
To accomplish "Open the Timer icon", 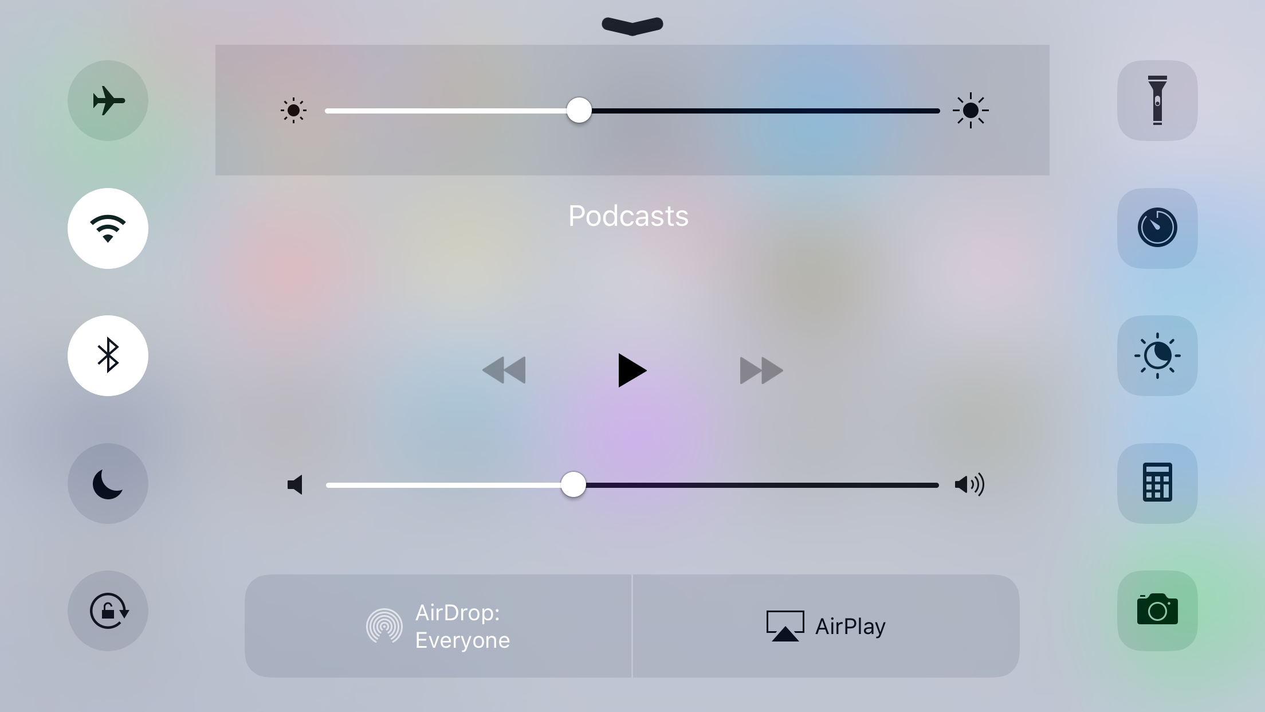I will [x=1156, y=227].
